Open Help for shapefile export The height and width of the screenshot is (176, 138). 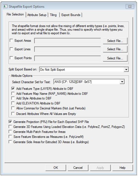tap(123, 168)
